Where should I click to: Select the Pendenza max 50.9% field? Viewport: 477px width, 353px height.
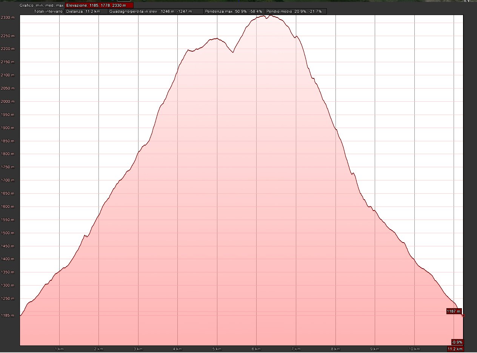tap(234, 12)
